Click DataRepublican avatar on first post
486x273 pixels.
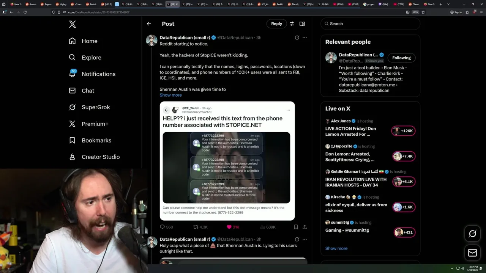[152, 40]
